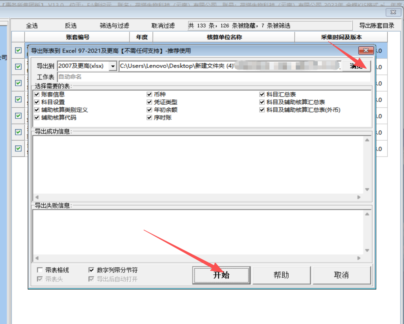The image size is (404, 324).
Task: Click 筛选与过滤 in the toolbar
Action: pyautogui.click(x=114, y=26)
